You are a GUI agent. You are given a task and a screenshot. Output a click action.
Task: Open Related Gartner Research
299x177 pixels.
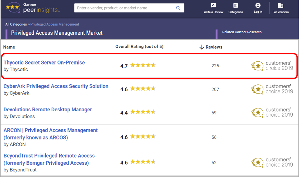pos(242,32)
